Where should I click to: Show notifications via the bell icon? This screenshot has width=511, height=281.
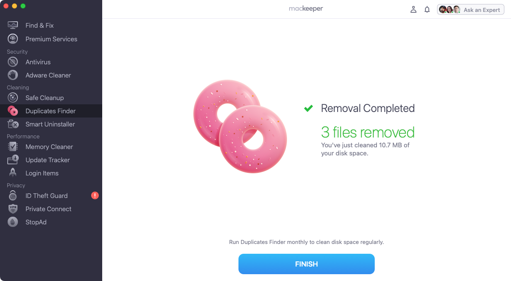tap(427, 9)
